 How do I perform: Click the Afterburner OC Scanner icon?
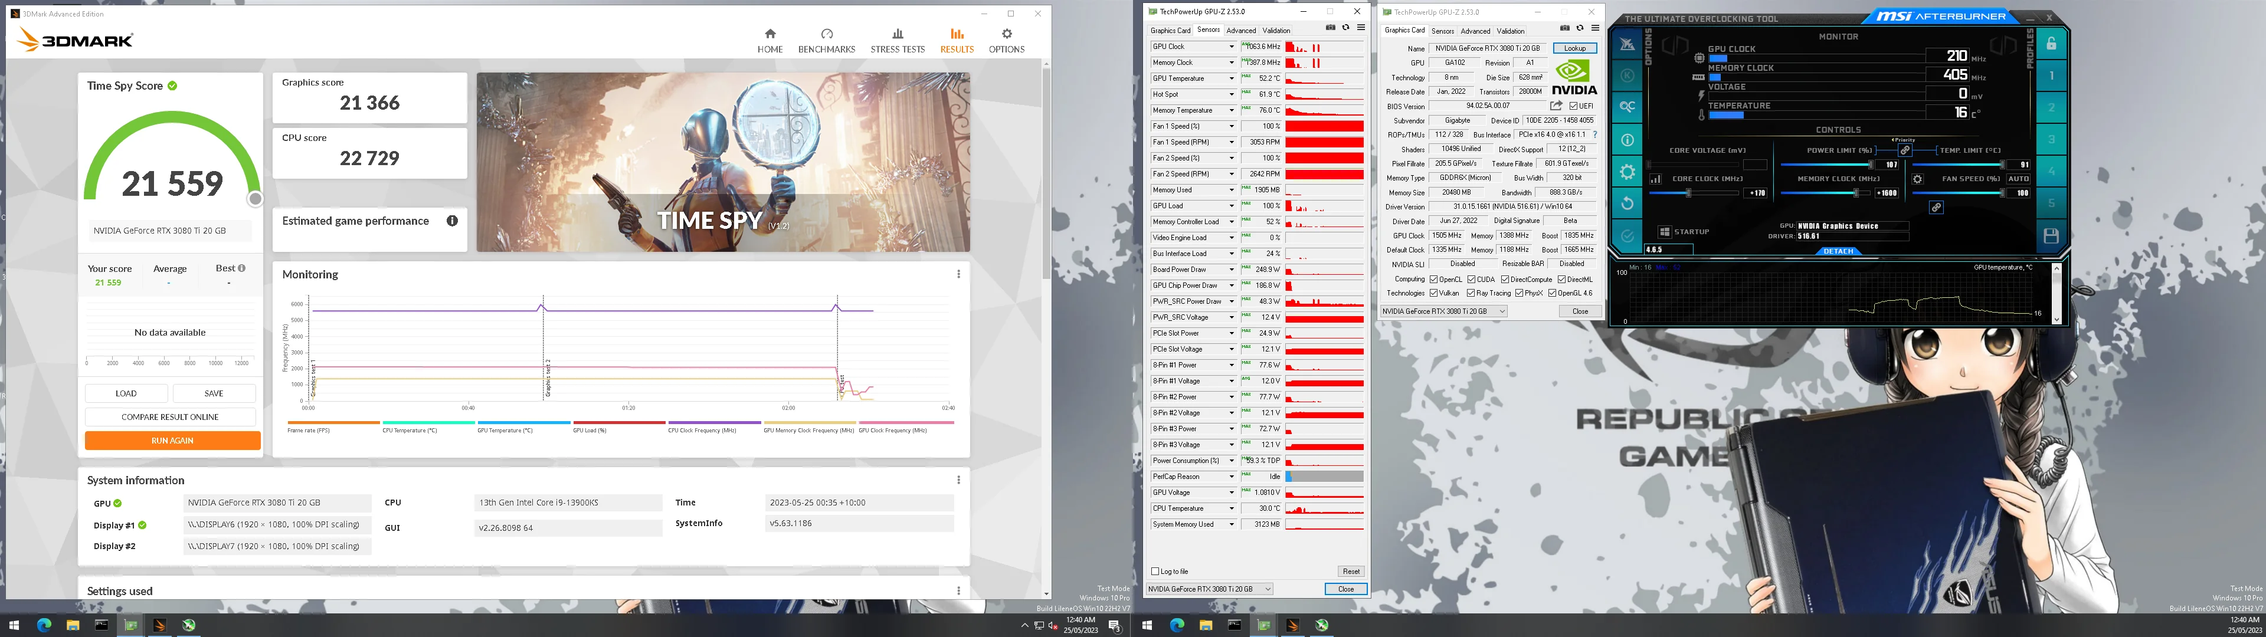[1628, 106]
